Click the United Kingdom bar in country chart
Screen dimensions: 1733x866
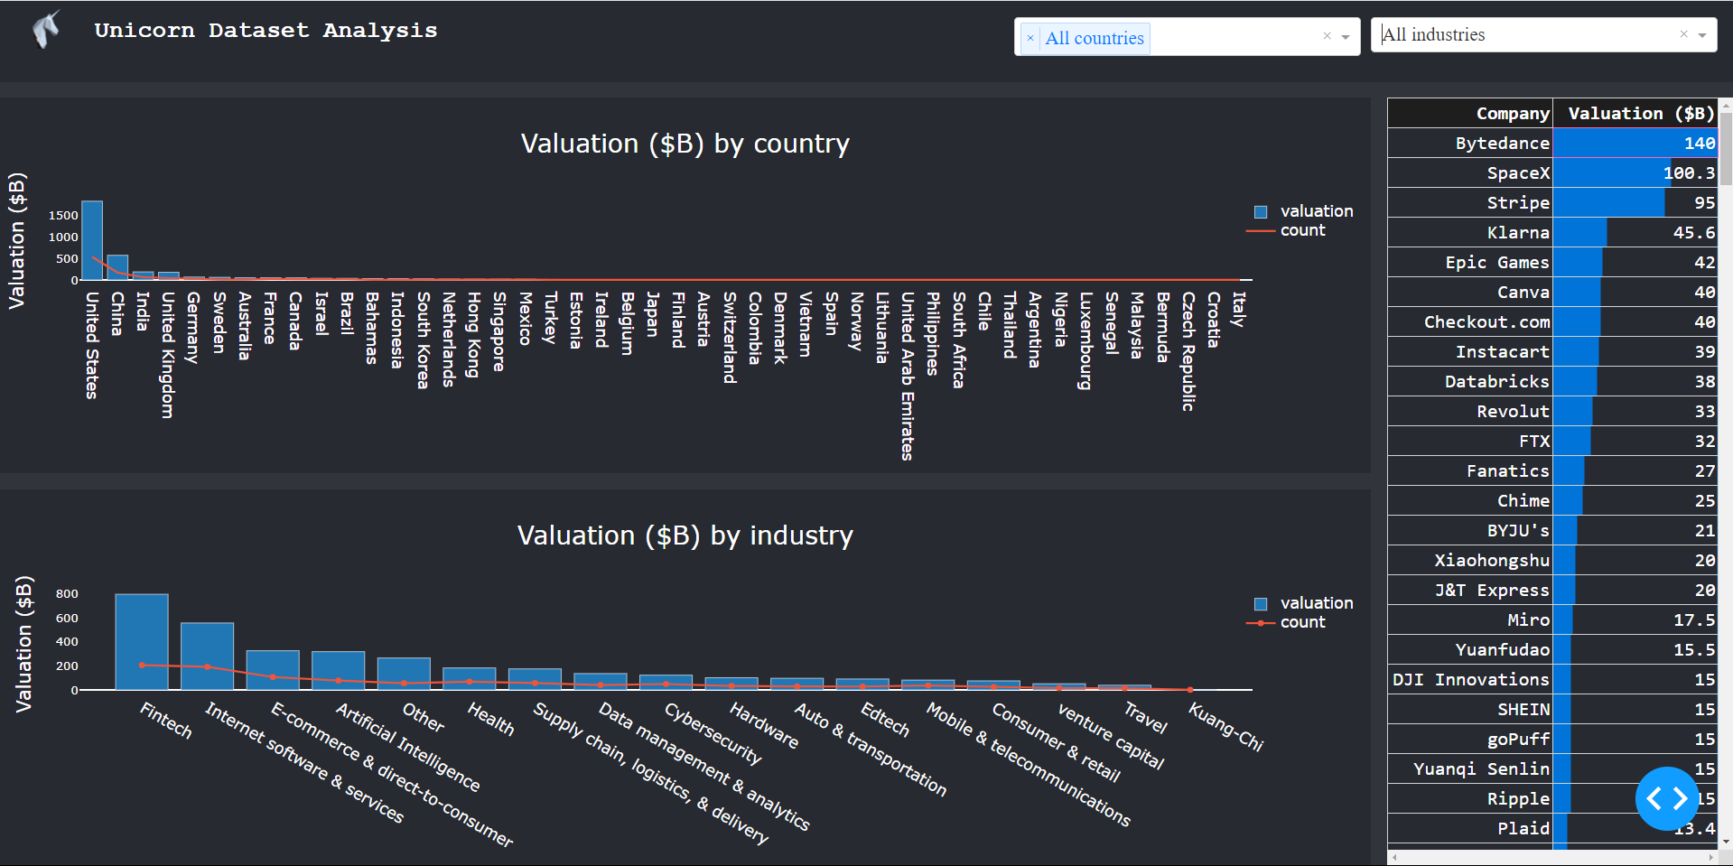(168, 276)
